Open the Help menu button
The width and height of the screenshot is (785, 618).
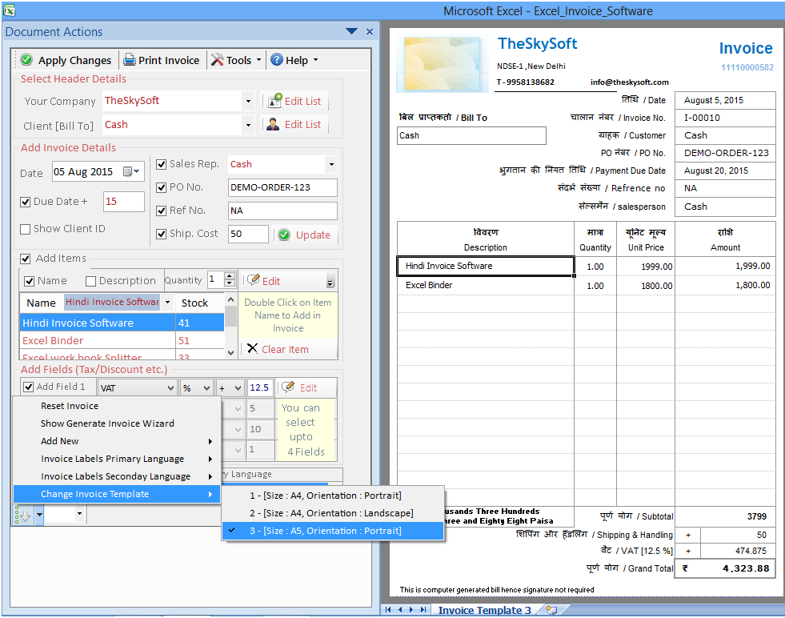coord(295,60)
